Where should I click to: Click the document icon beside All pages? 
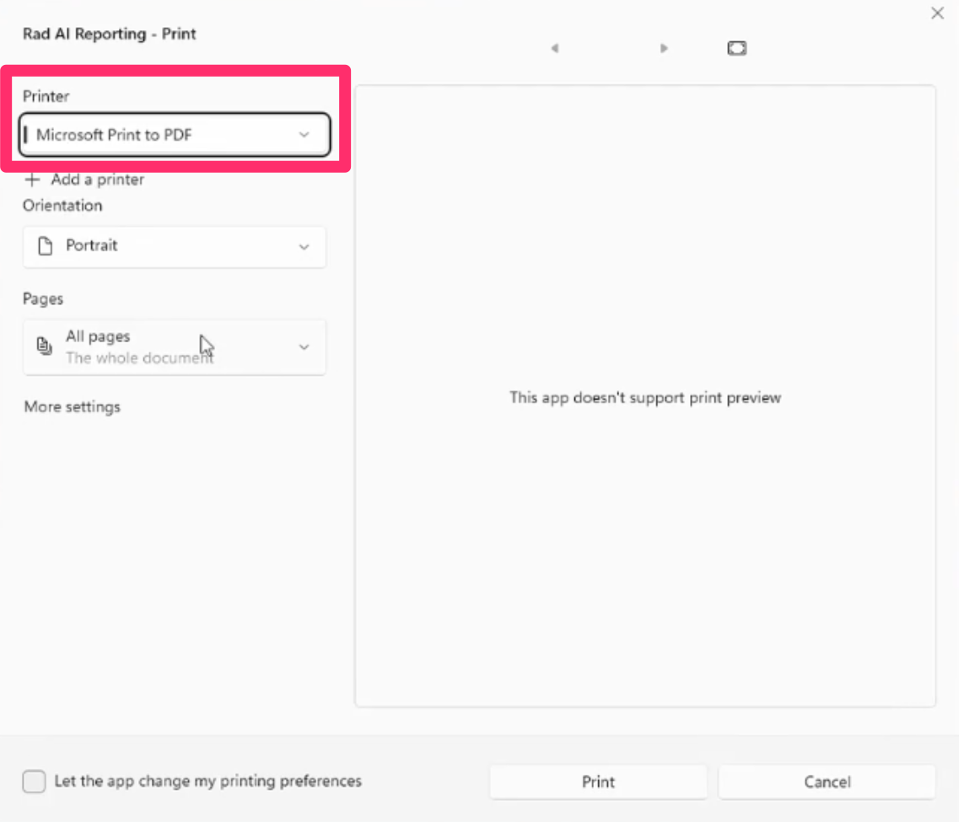44,346
